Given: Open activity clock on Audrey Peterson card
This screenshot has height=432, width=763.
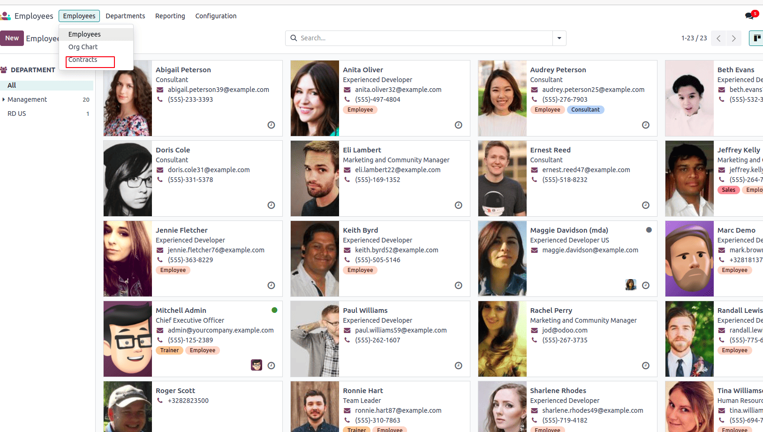Looking at the screenshot, I should point(646,125).
